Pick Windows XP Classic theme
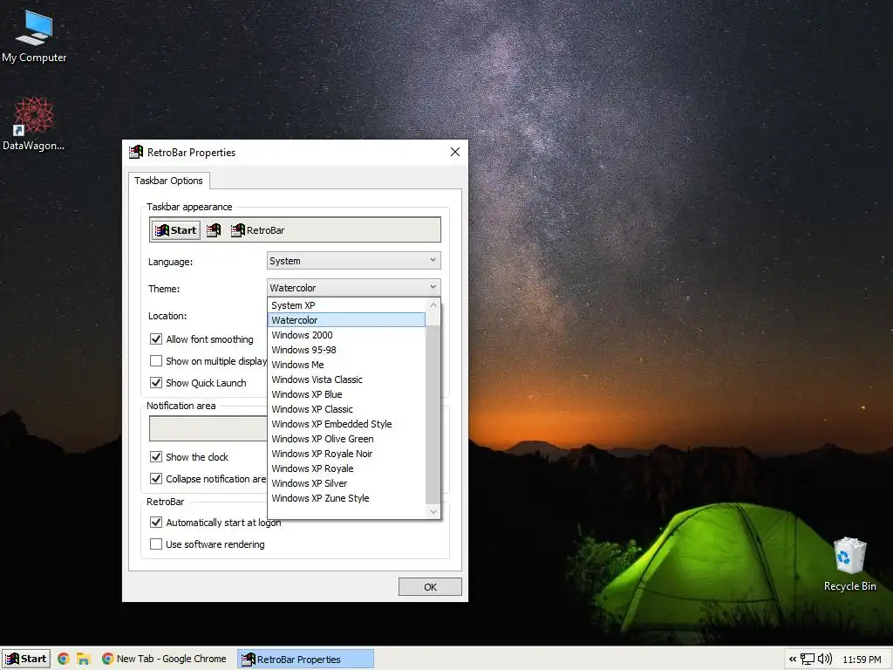The image size is (893, 670). point(346,409)
